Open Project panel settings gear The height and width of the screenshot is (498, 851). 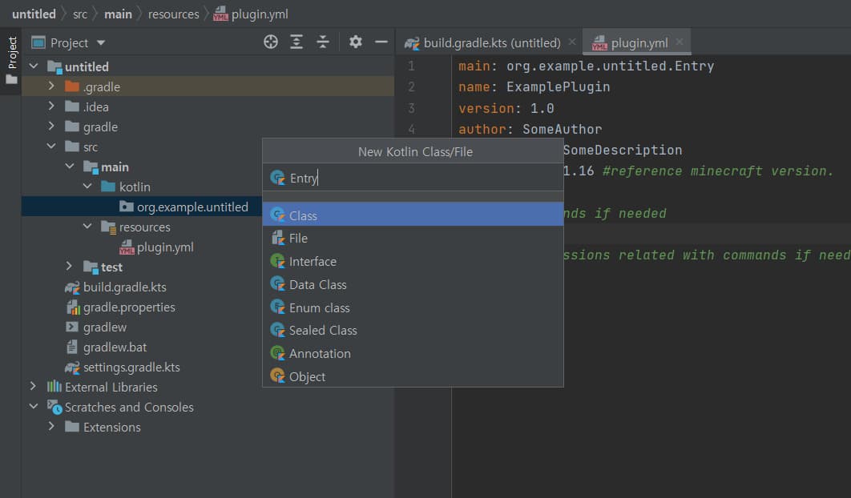pyautogui.click(x=356, y=42)
